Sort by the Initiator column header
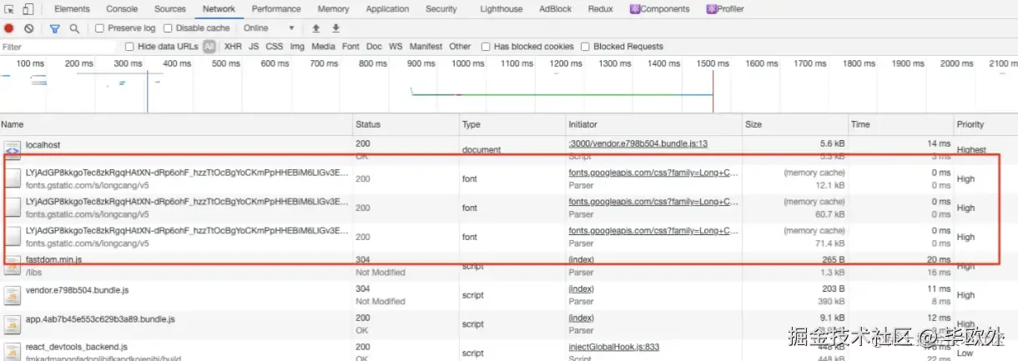 [654, 124]
